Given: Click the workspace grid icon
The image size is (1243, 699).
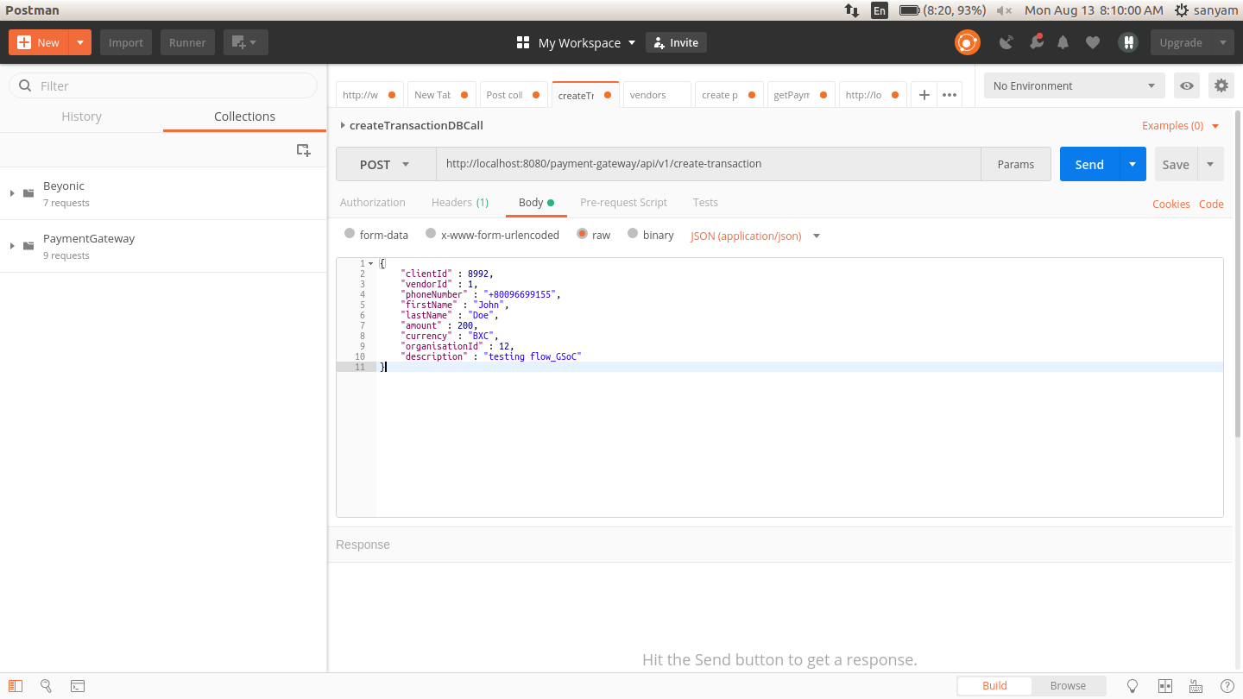Looking at the screenshot, I should point(522,42).
